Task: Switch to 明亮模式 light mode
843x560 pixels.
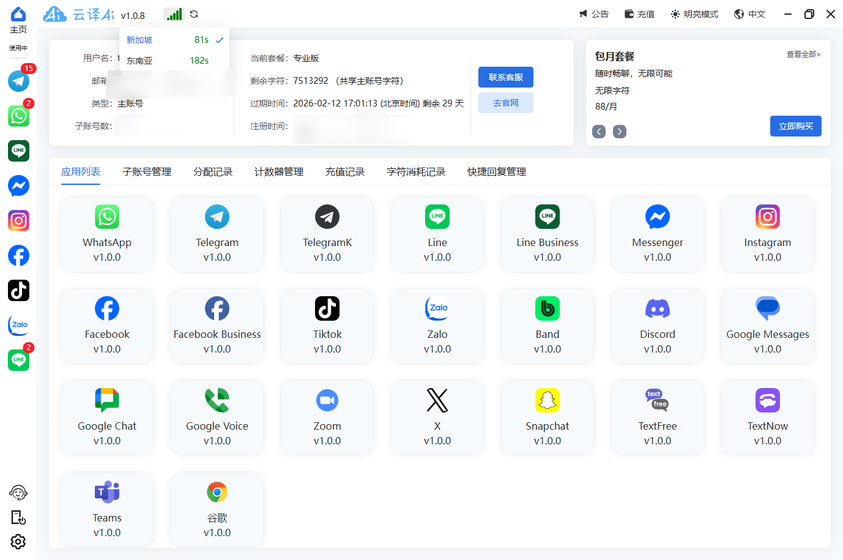Action: [694, 13]
